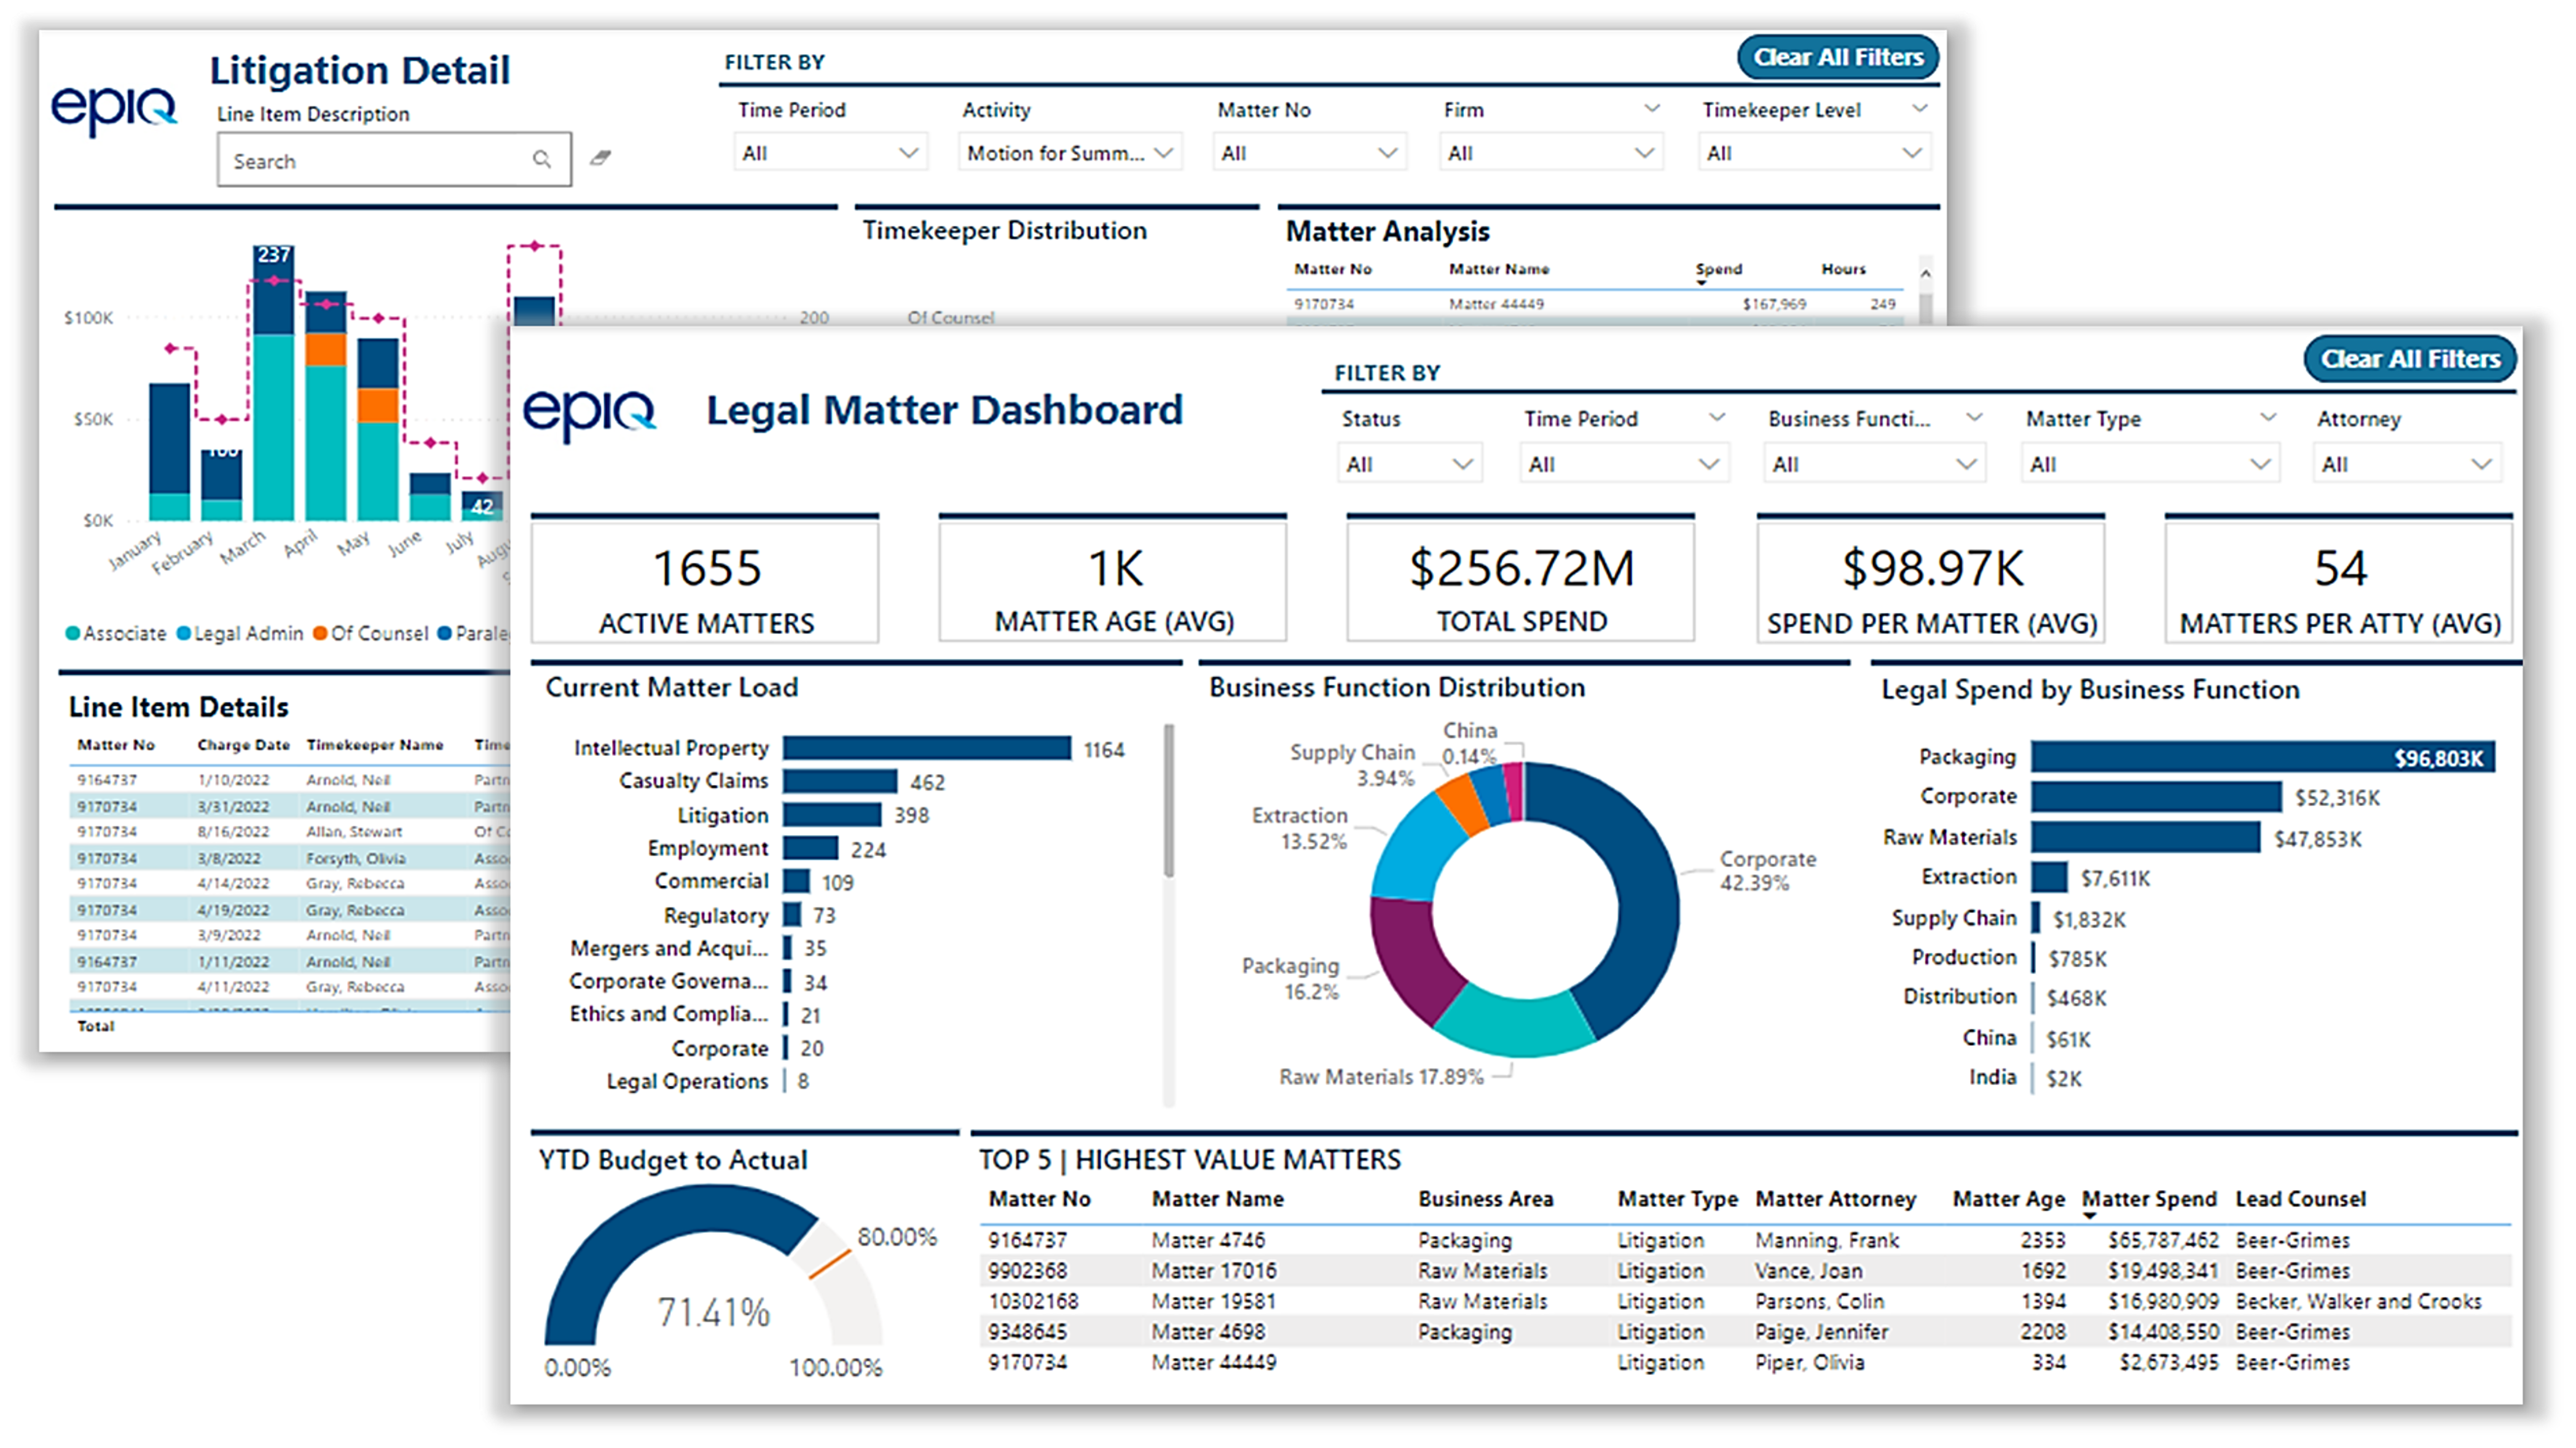Click the Timekeeper Name column header
2576x1448 pixels.
(x=374, y=744)
